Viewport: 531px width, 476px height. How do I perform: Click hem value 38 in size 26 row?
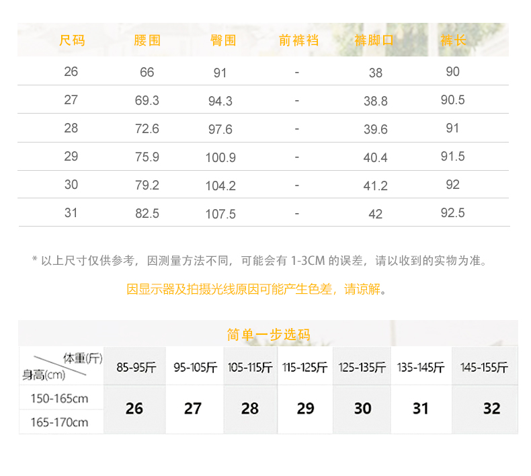click(376, 73)
